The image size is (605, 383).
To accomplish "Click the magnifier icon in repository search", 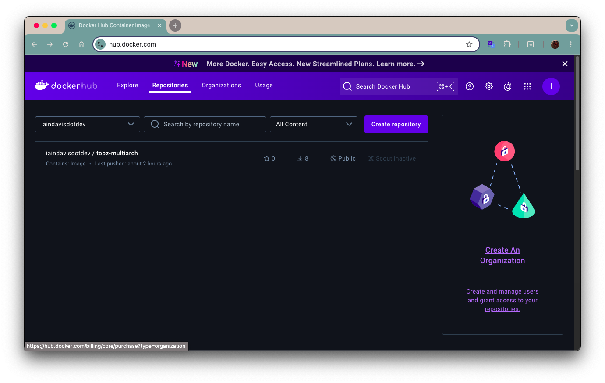I will (x=155, y=124).
